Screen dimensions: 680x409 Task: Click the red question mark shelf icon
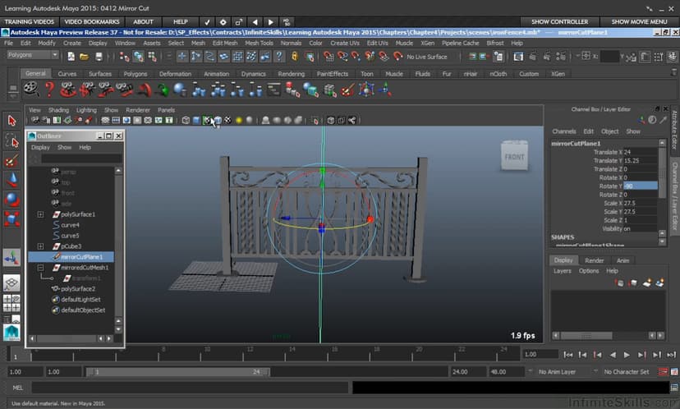50,90
